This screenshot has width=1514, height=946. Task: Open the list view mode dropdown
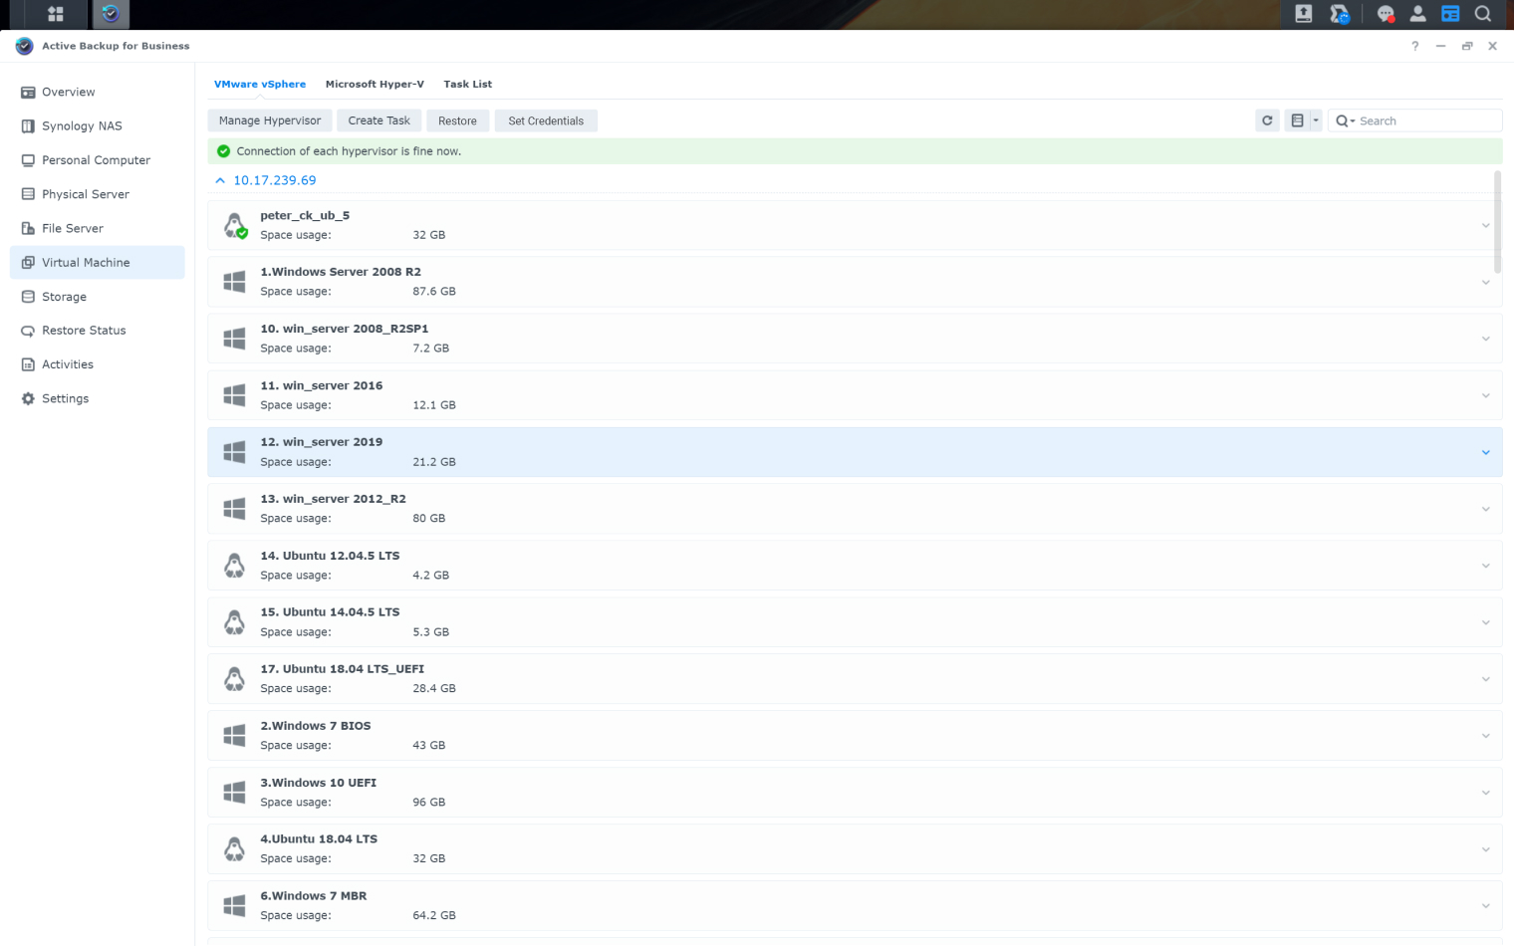click(1303, 120)
